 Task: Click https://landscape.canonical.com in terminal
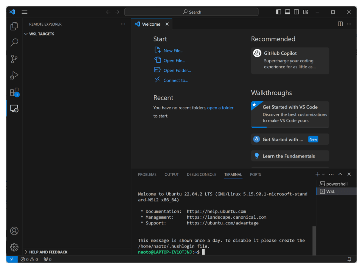pos(226,217)
